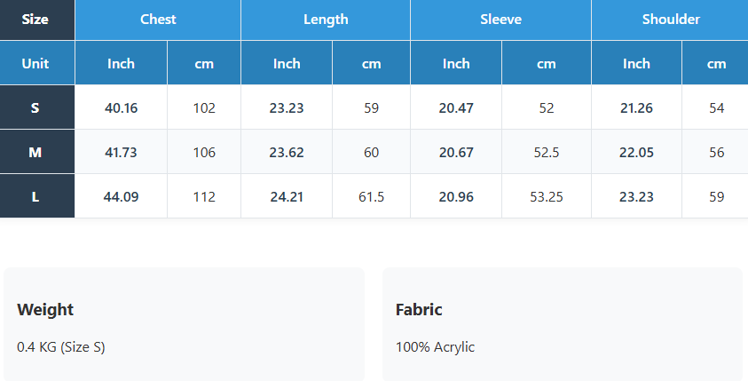Screen dimensions: 748x381
Task: Click shoulder value 22.05
Action: pos(636,153)
